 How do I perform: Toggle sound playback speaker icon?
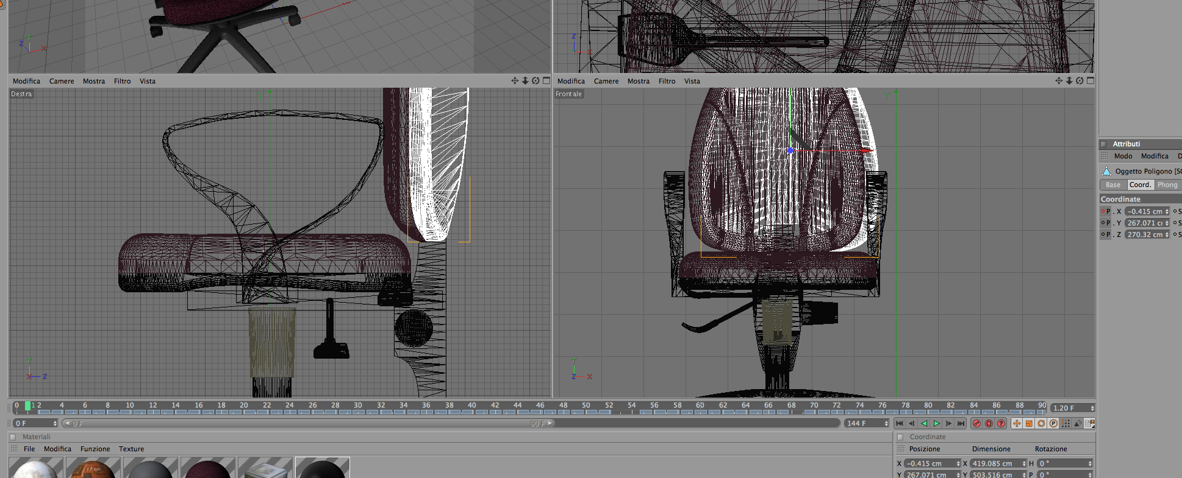point(1078,423)
